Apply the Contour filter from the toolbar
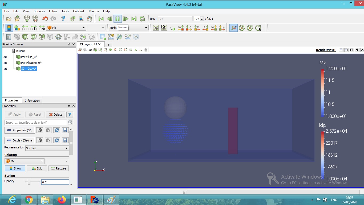Image resolution: width=364 pixels, height=205 pixels. [17, 37]
